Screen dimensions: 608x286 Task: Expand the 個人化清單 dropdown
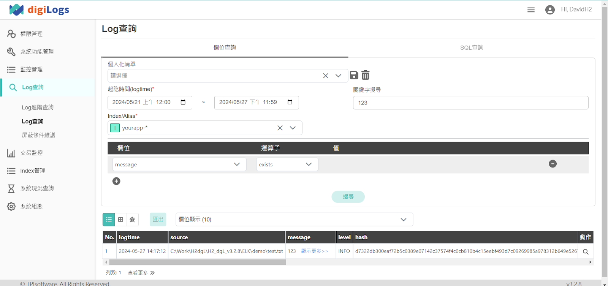pyautogui.click(x=338, y=76)
